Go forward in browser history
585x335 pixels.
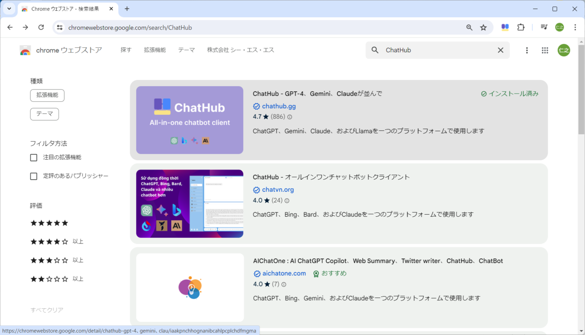tap(25, 28)
